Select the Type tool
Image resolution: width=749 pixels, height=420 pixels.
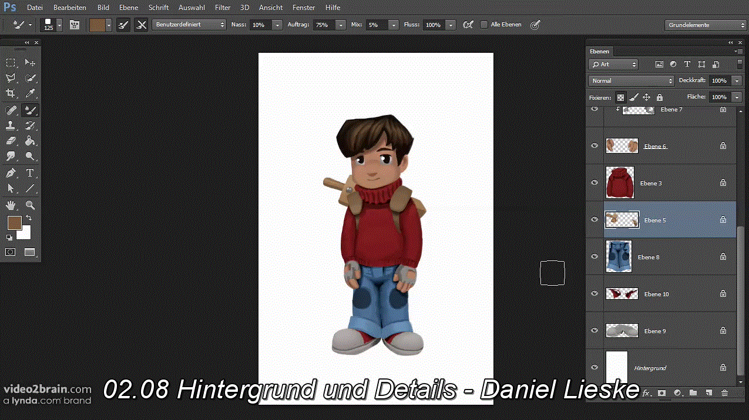pos(30,173)
